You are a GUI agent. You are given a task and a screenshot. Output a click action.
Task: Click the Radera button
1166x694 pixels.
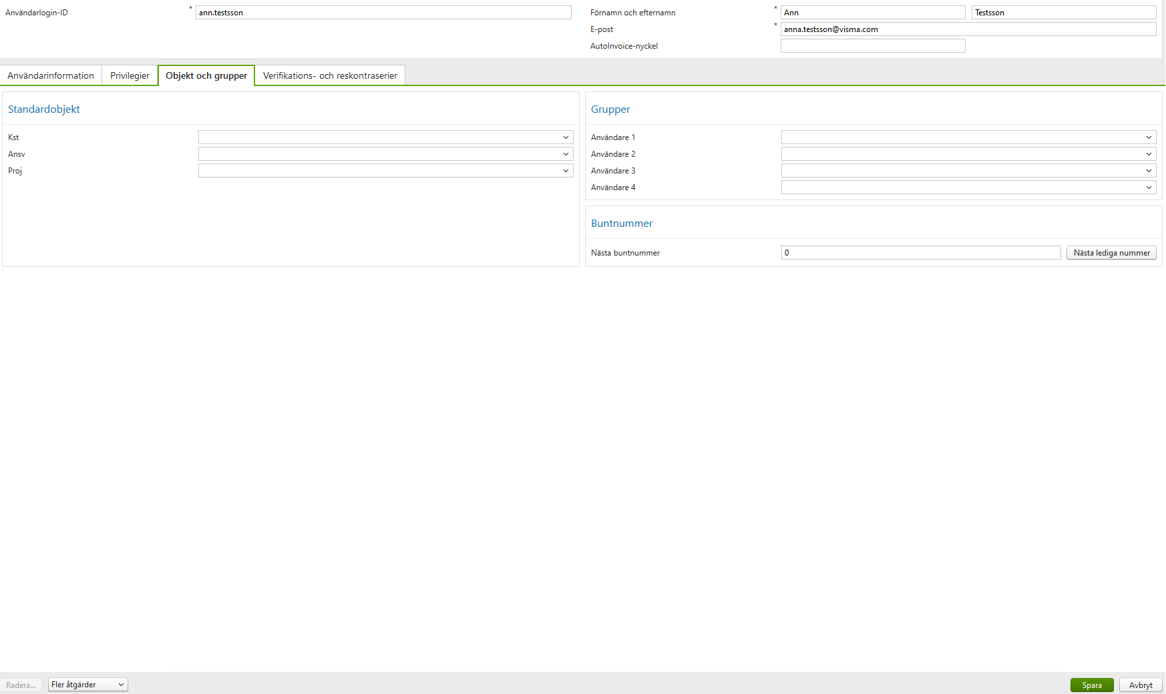pos(21,685)
